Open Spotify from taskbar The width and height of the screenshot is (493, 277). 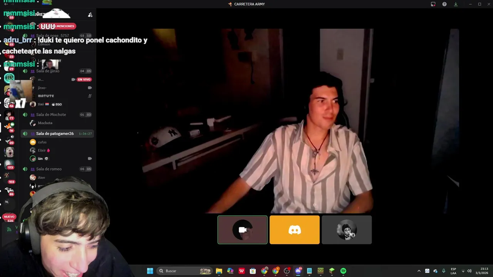pos(343,271)
